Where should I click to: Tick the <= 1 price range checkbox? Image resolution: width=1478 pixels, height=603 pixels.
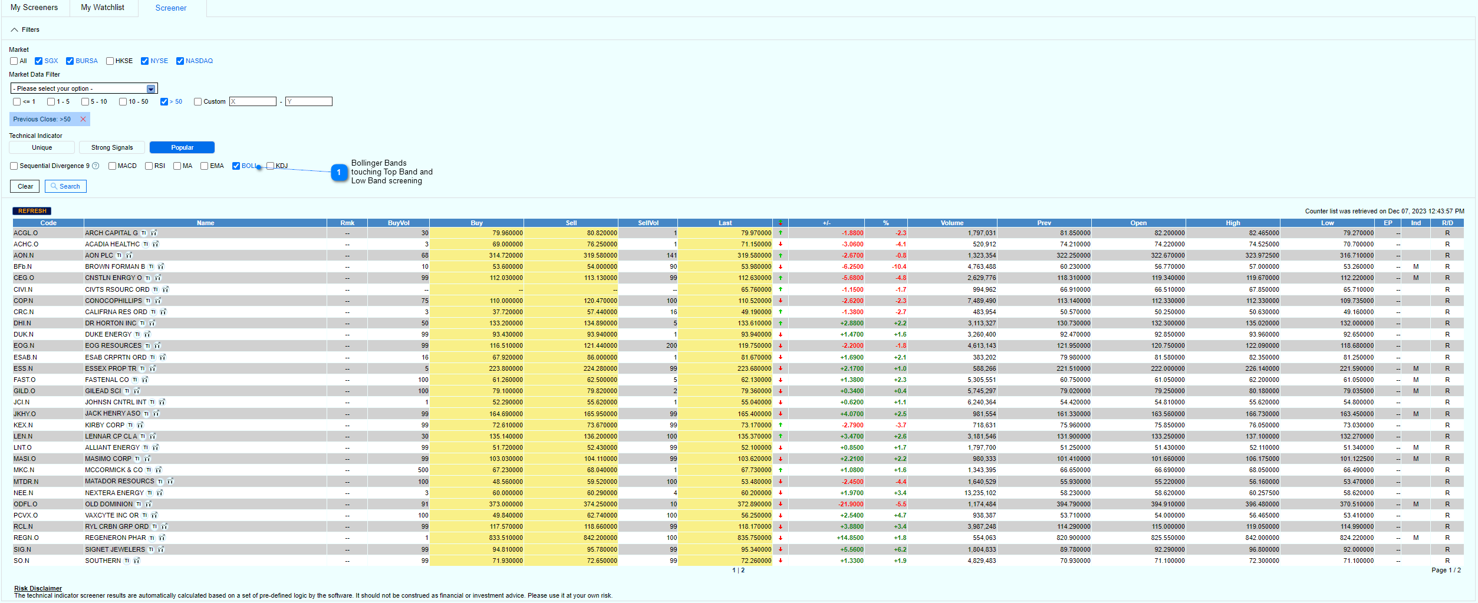(17, 101)
